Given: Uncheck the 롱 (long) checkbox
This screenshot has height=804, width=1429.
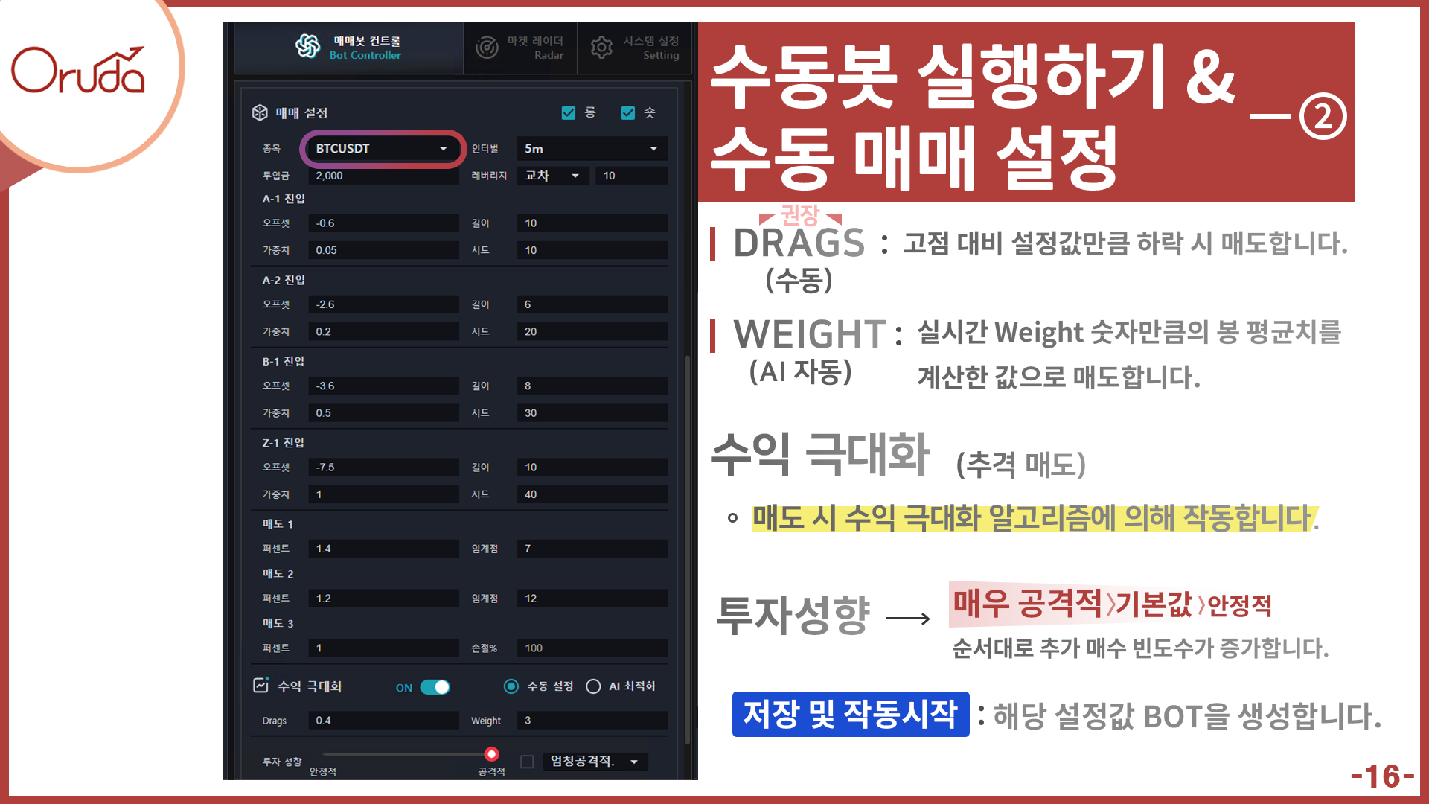Looking at the screenshot, I should 569,112.
